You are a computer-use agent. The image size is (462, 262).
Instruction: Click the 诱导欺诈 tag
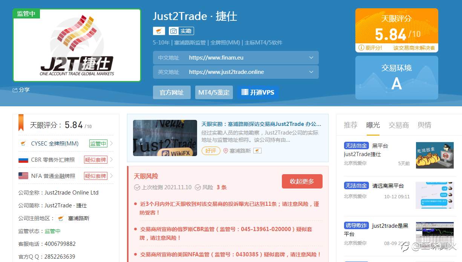pos(356,225)
